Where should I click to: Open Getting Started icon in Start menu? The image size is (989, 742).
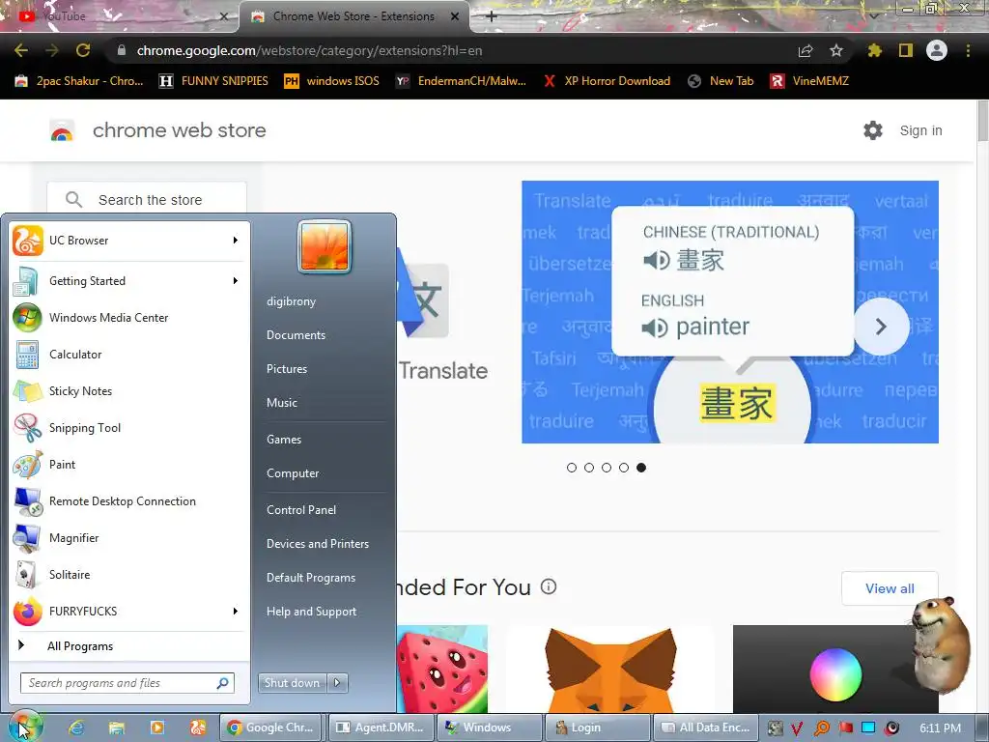coord(26,281)
